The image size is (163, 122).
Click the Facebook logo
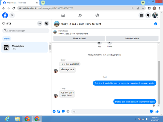(x=5, y=15)
